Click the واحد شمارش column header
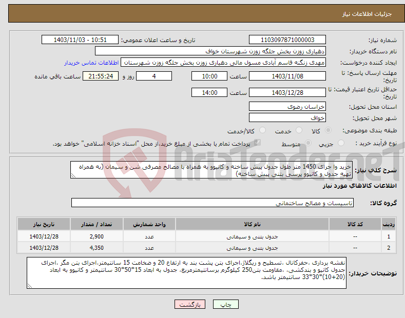 [149, 224]
